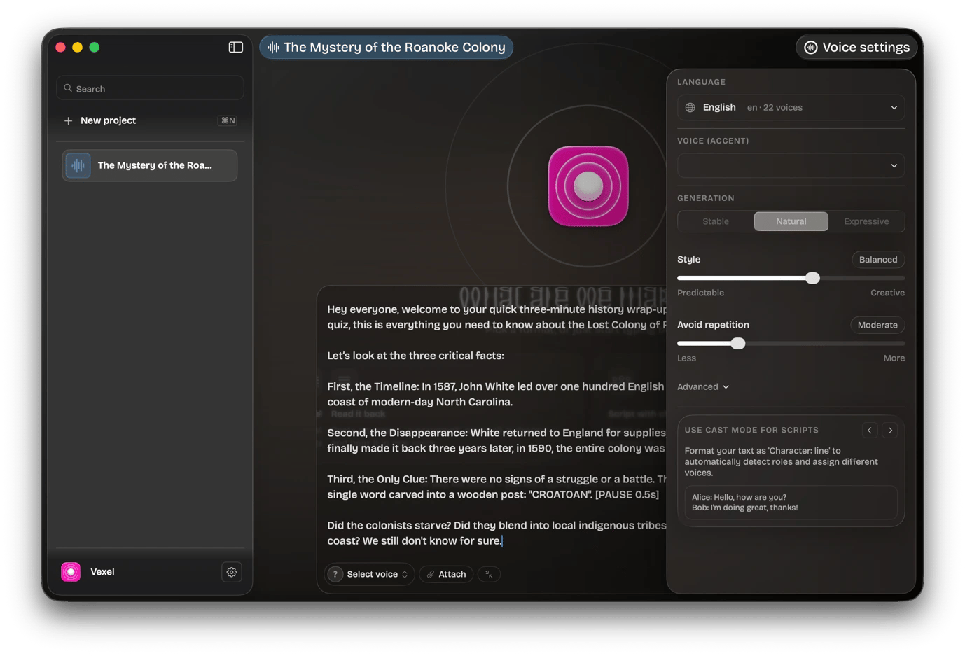
Task: Click in the Search input field
Action: point(150,88)
